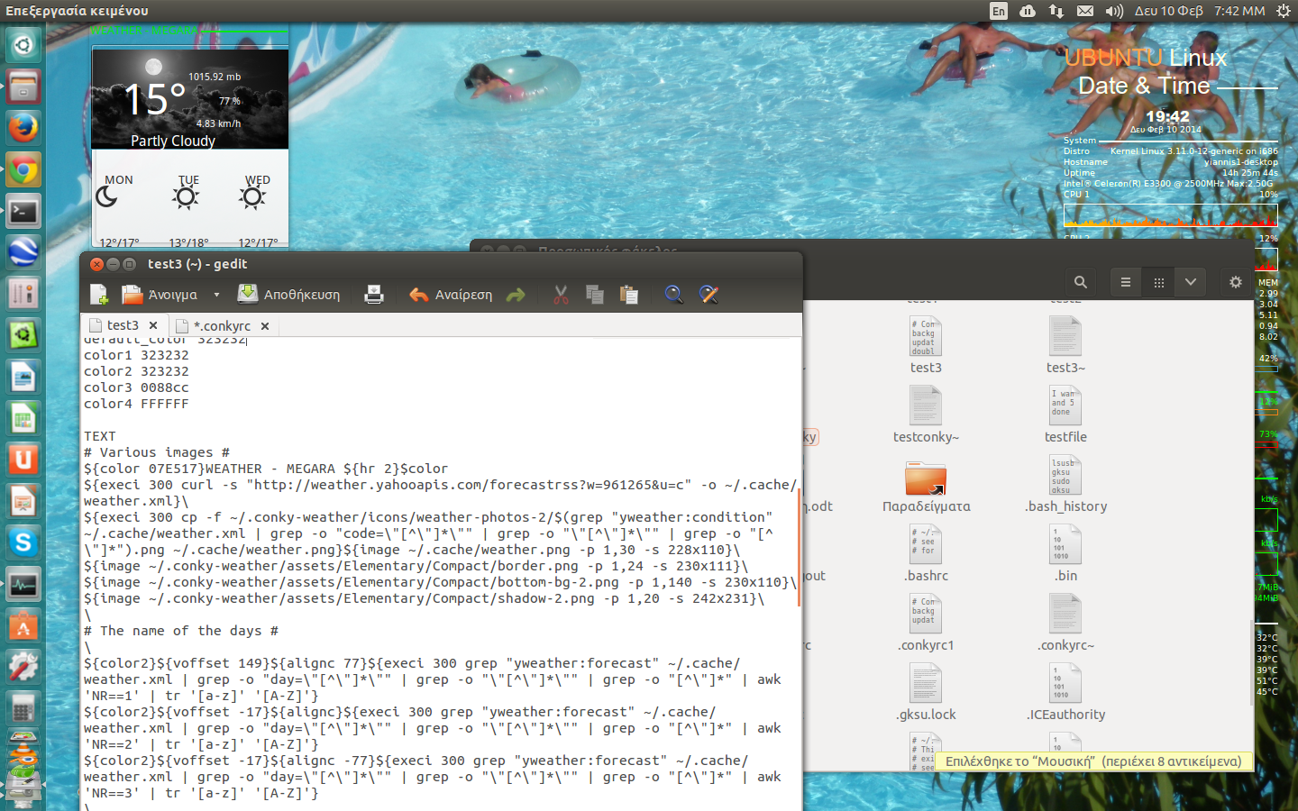Image resolution: width=1298 pixels, height=811 pixels.
Task: Close the test3 tab
Action: pyautogui.click(x=153, y=325)
